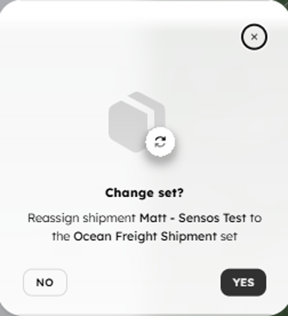Close the Change set dialog
This screenshot has height=316, width=288.
[254, 37]
